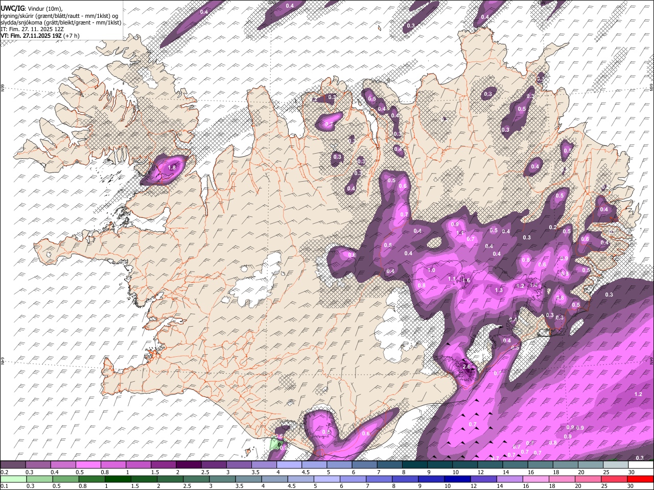Pick the 1.5 swatch in the upper legend row

[x=162, y=464]
